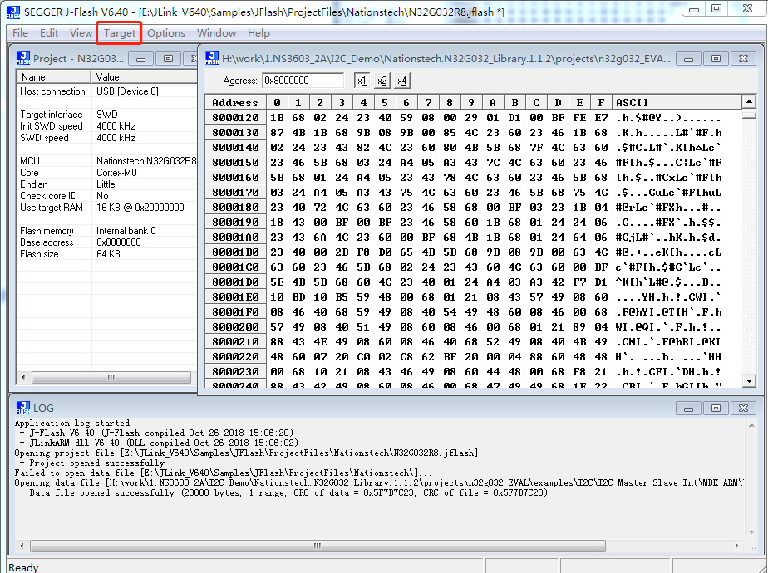
Task: Click the Ready status bar text
Action: pos(23,567)
